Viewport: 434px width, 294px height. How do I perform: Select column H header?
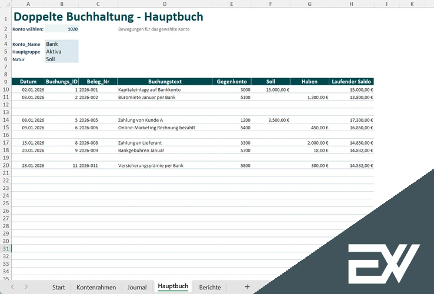coord(351,4)
